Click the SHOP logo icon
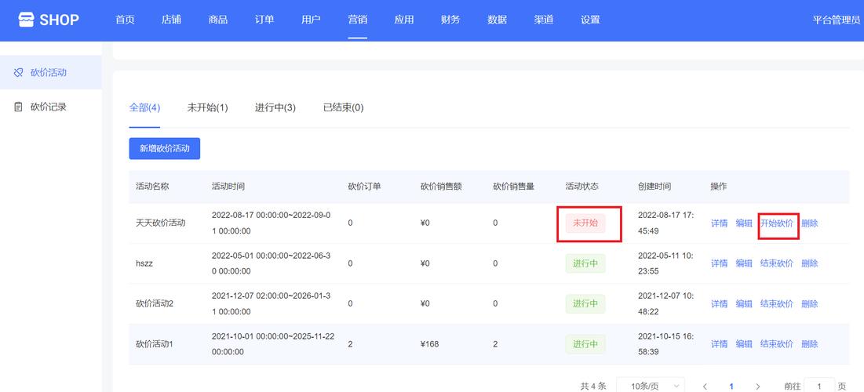Screen dimensions: 864x392 26,20
